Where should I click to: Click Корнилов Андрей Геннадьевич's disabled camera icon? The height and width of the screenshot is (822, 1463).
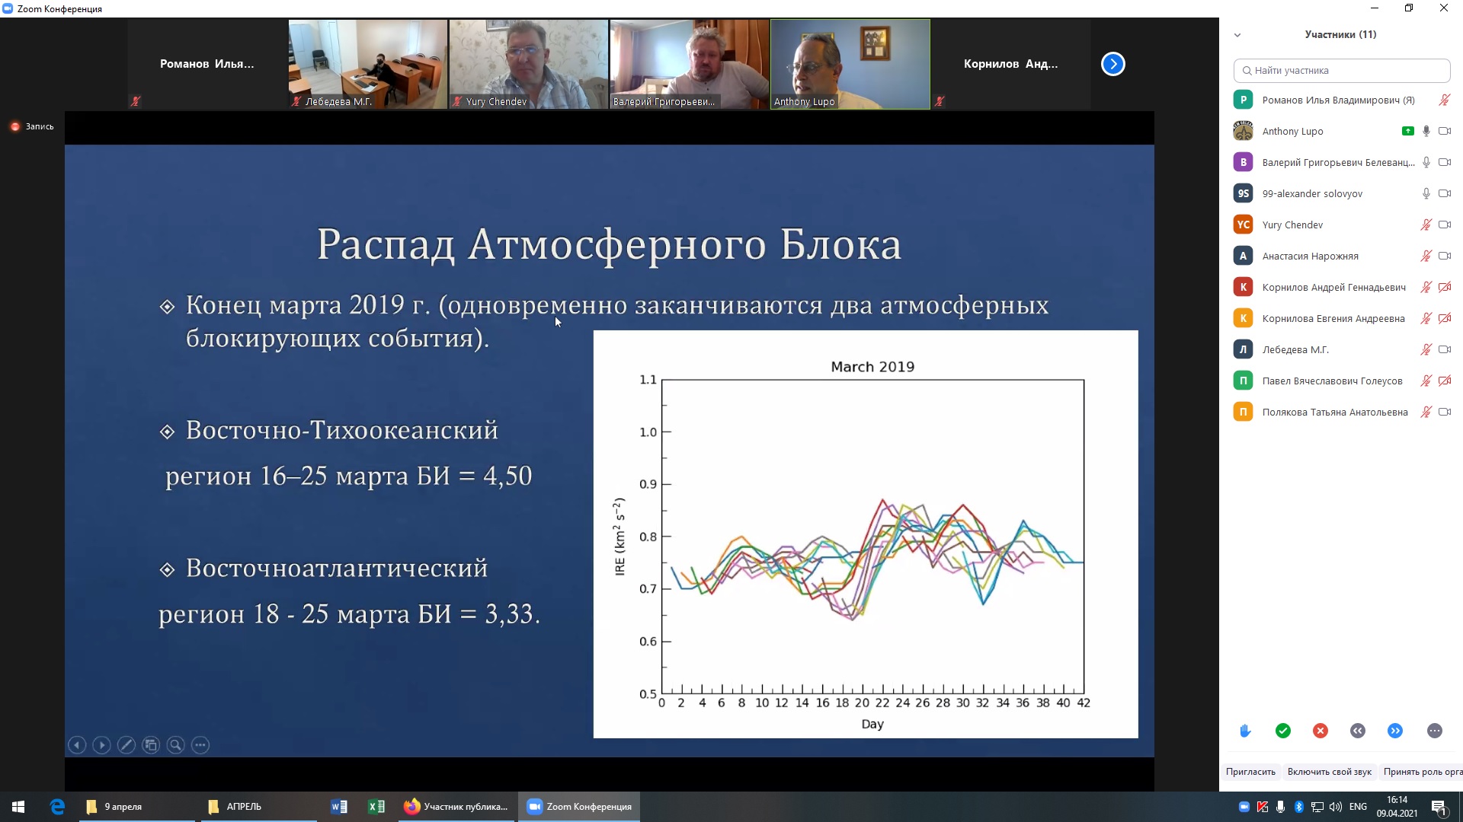(x=1445, y=287)
